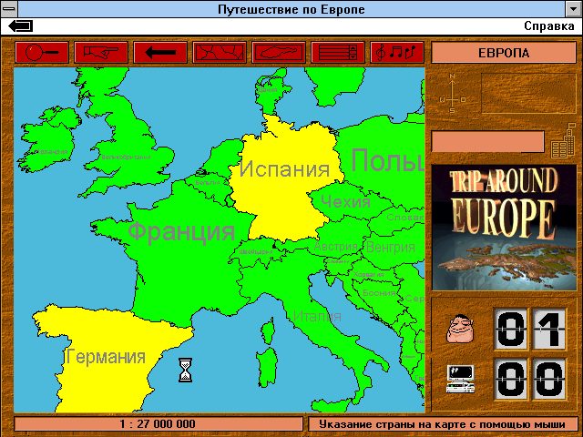Click the Франция label on map
The width and height of the screenshot is (583, 437).
(181, 231)
